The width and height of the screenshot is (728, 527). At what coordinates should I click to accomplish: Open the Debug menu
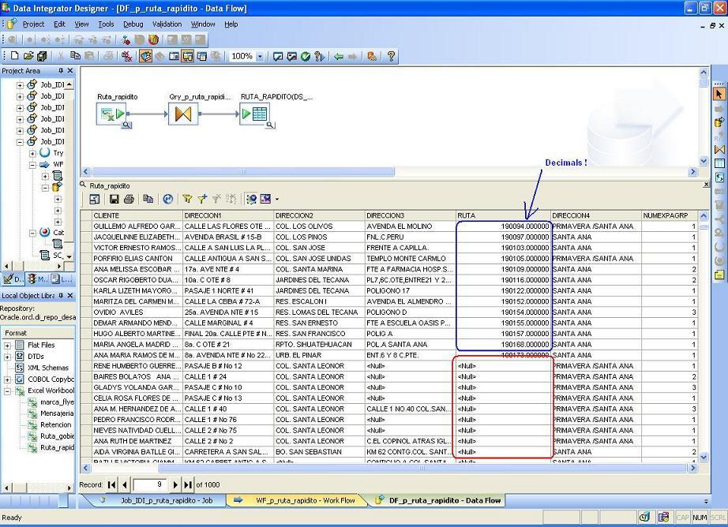[x=133, y=24]
